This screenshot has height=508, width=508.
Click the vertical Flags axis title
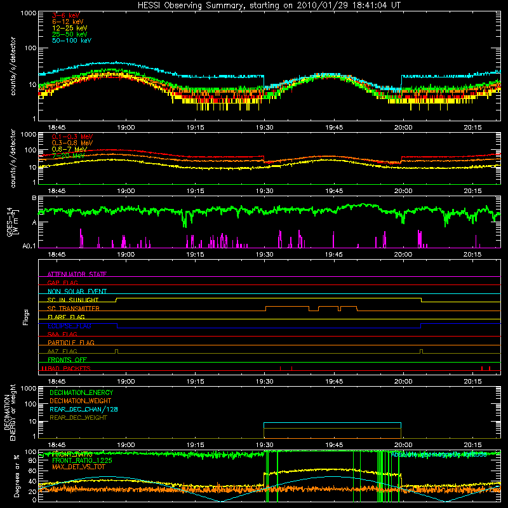tap(25, 317)
